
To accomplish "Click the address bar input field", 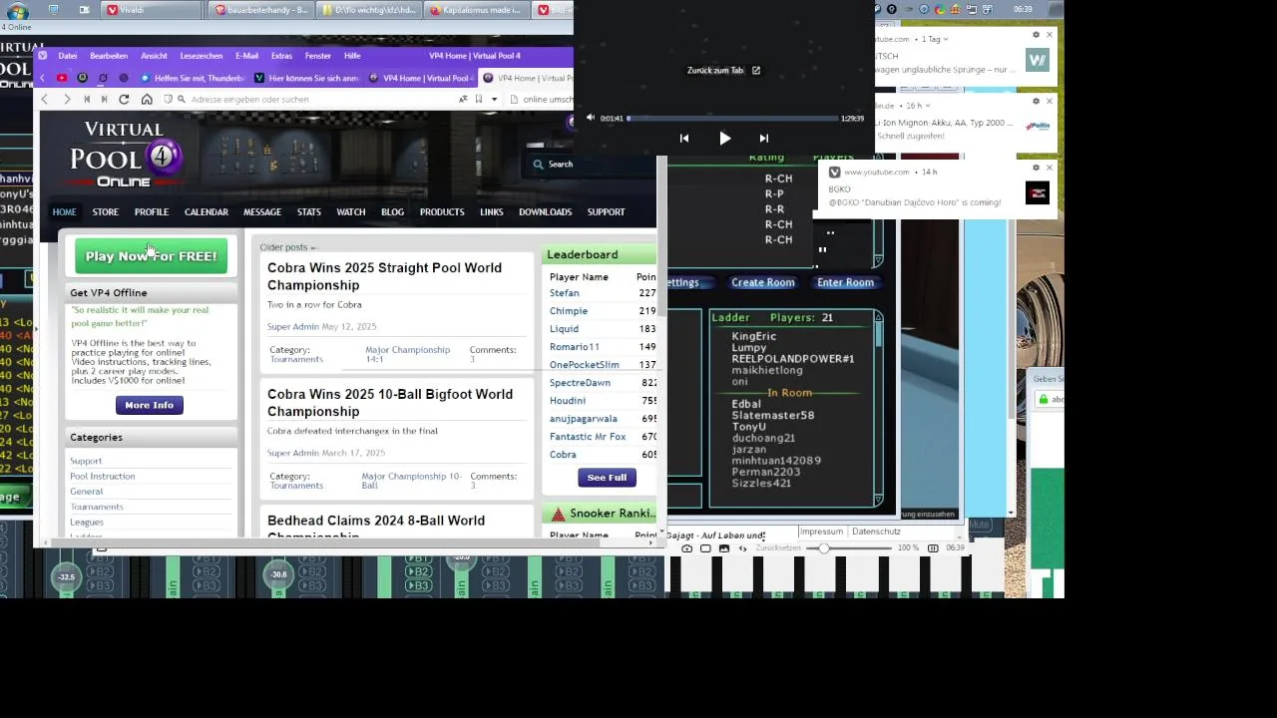I will (x=319, y=100).
